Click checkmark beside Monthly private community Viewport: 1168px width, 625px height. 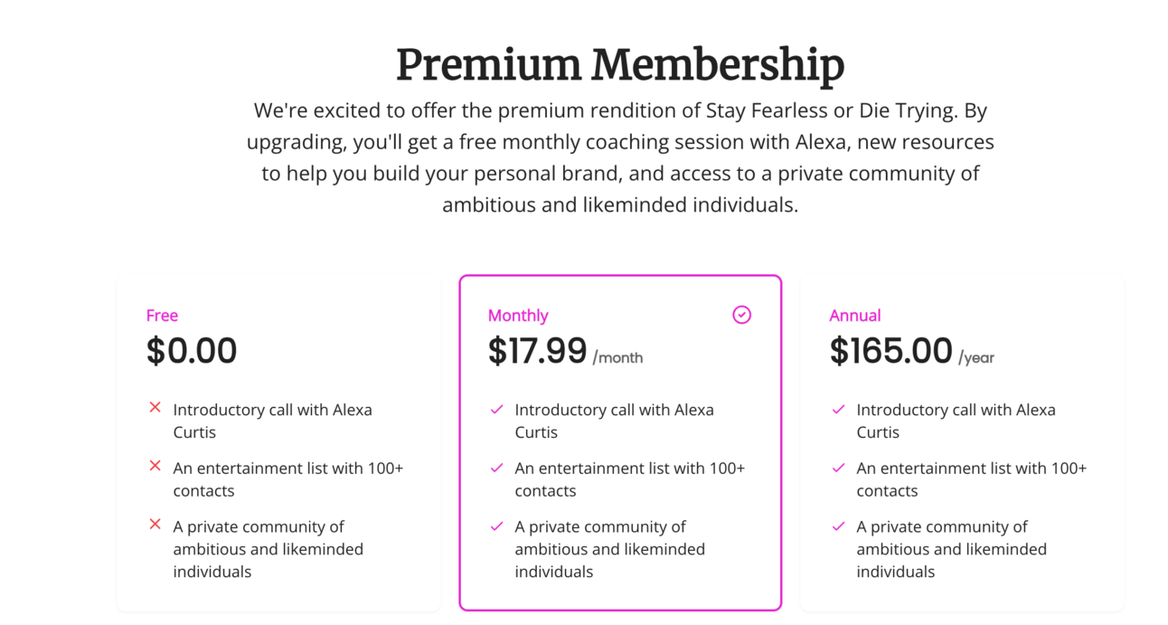(x=496, y=526)
